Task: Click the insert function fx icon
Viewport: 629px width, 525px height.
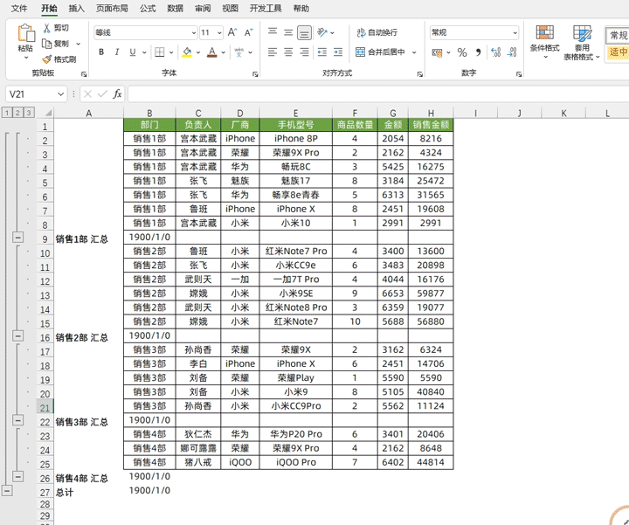Action: [117, 93]
